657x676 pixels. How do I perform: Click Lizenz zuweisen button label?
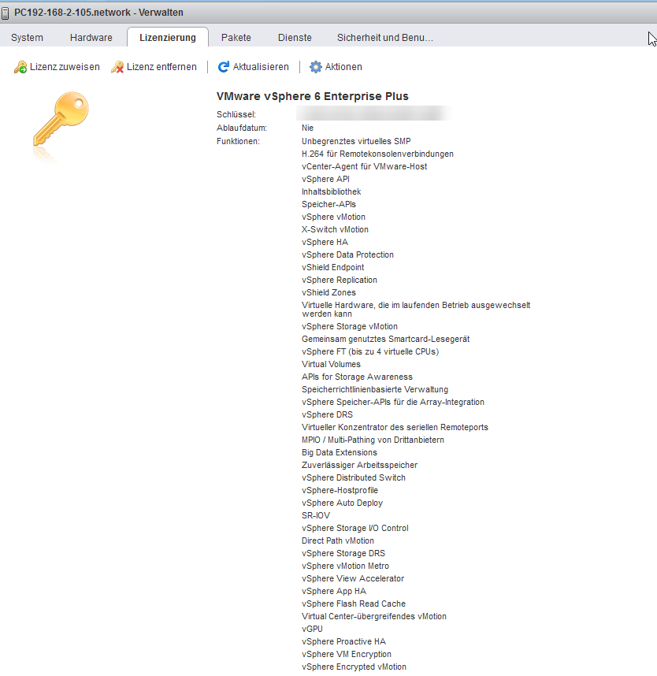65,67
